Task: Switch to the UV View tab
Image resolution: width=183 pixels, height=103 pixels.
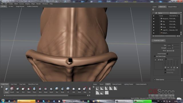Action: [x=11, y=6]
